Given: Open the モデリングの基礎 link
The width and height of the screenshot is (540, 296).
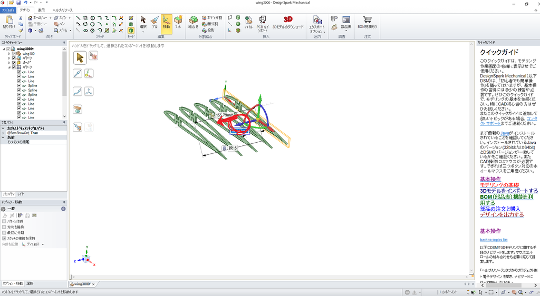Looking at the screenshot, I should 499,185.
